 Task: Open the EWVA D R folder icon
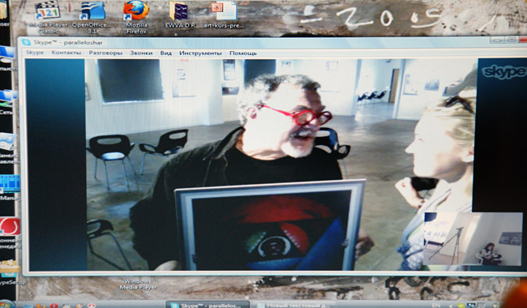coord(179,15)
